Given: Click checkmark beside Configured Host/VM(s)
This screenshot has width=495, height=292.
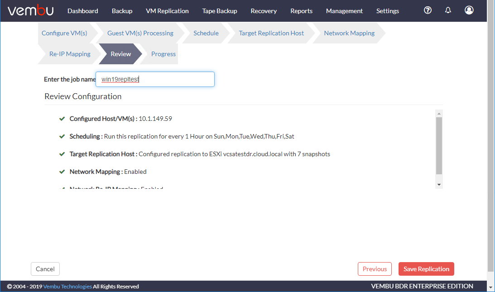Looking at the screenshot, I should click(62, 119).
